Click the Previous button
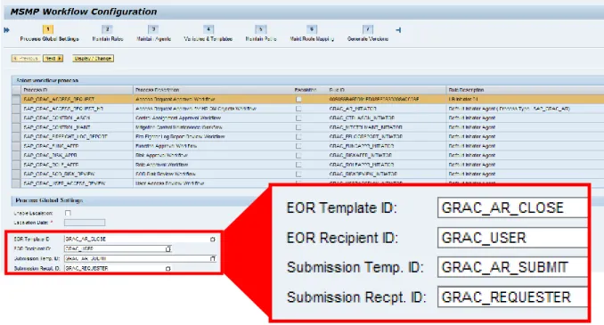The width and height of the screenshot is (604, 325). click(x=26, y=59)
